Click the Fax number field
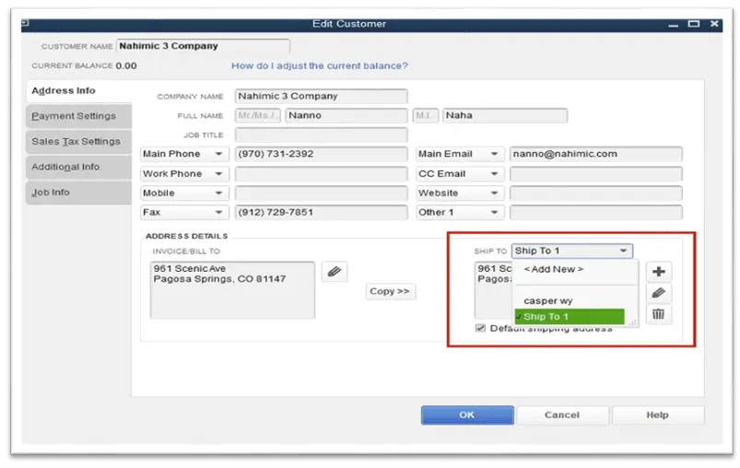 [x=321, y=212]
